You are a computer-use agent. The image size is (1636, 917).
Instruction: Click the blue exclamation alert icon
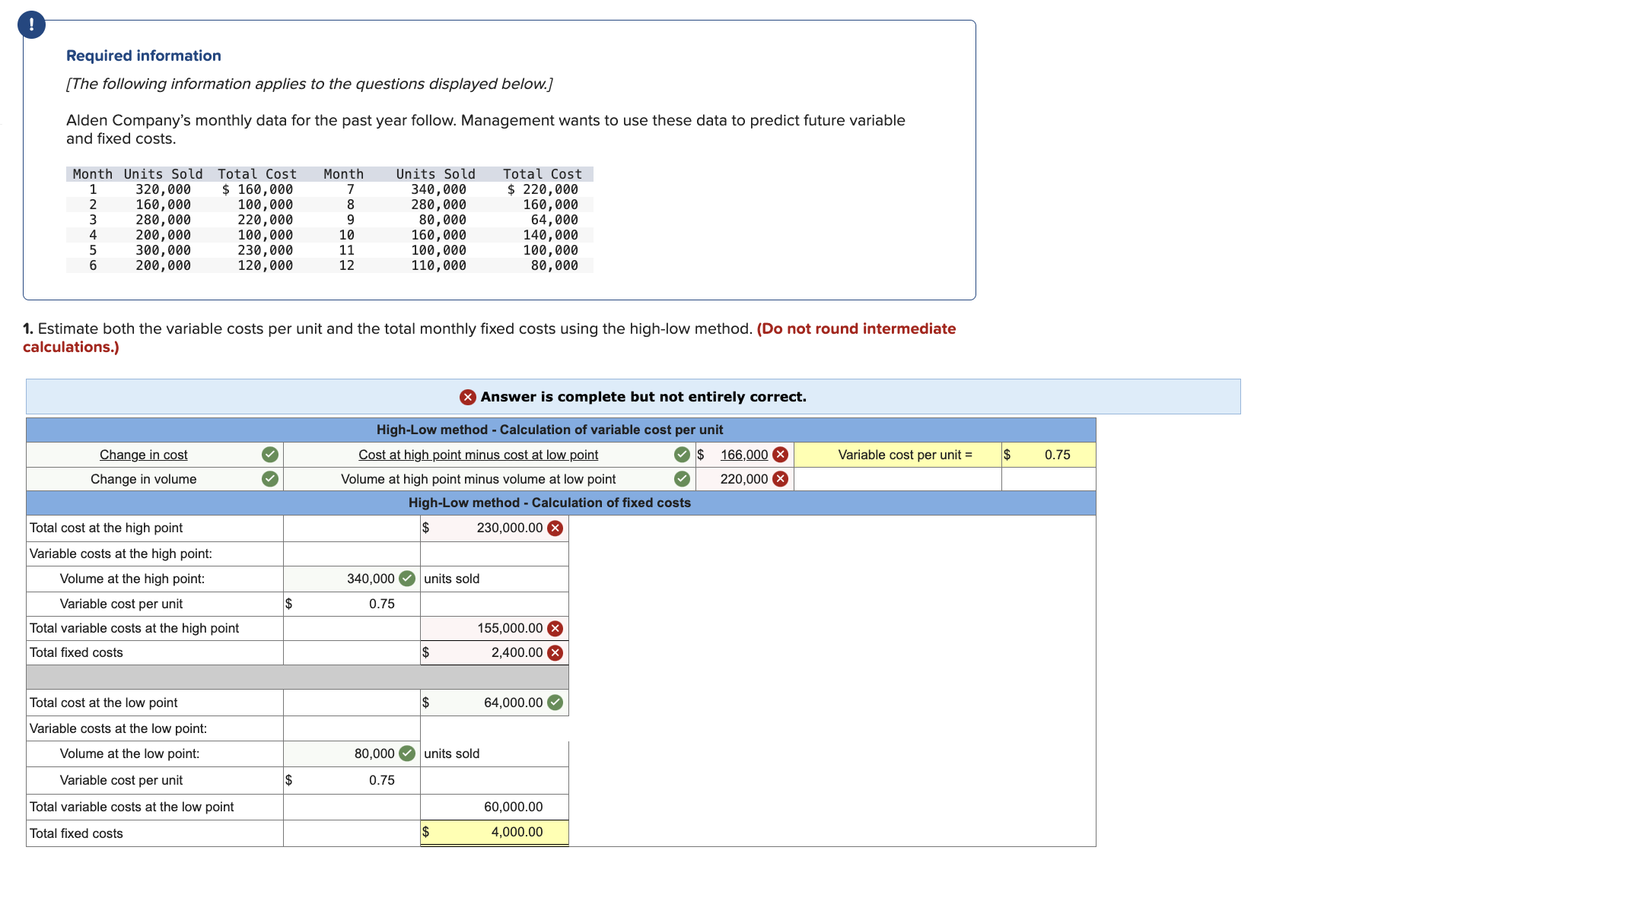click(x=31, y=25)
